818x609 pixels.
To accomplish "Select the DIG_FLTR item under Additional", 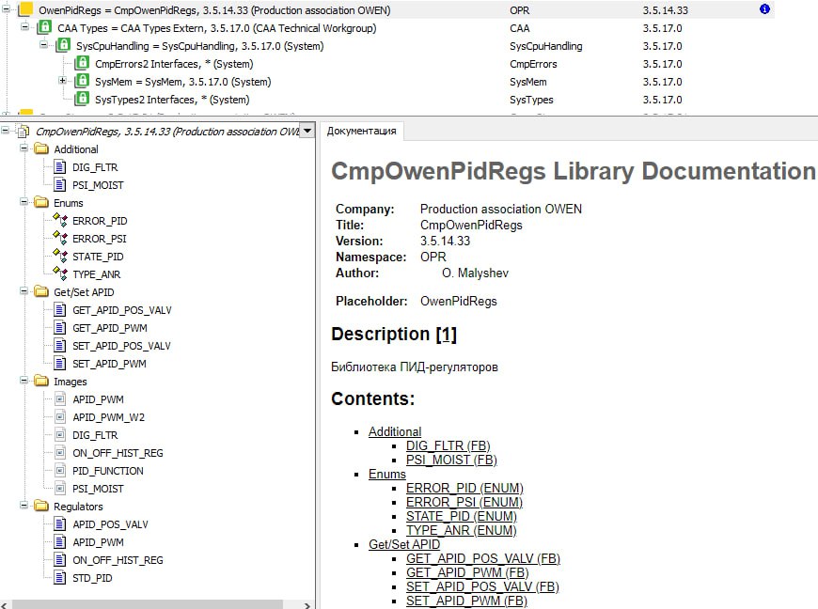I will click(x=95, y=167).
